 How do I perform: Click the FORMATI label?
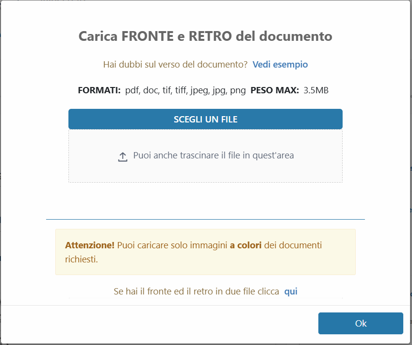point(99,90)
